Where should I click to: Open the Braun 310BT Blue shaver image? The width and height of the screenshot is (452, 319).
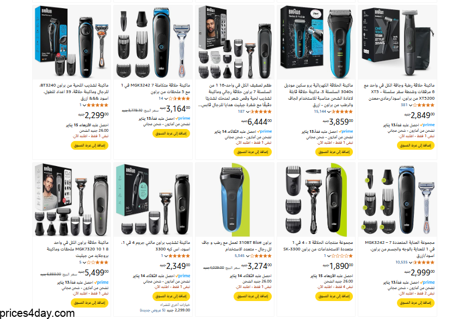pyautogui.click(x=234, y=199)
